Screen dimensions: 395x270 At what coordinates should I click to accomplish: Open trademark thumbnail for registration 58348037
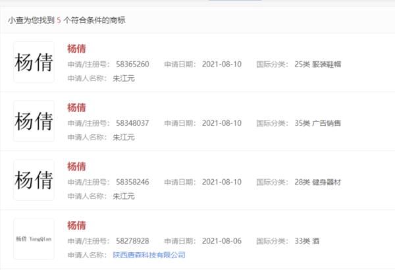(x=34, y=121)
